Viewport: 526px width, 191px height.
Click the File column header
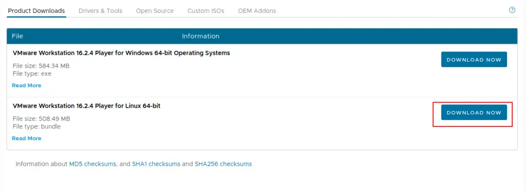[17, 36]
